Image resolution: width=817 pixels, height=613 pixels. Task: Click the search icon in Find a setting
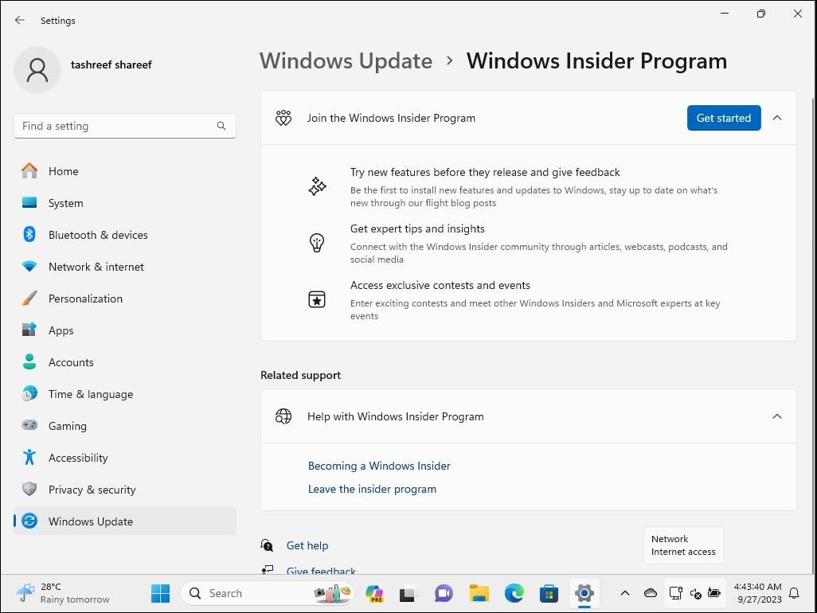click(x=221, y=126)
